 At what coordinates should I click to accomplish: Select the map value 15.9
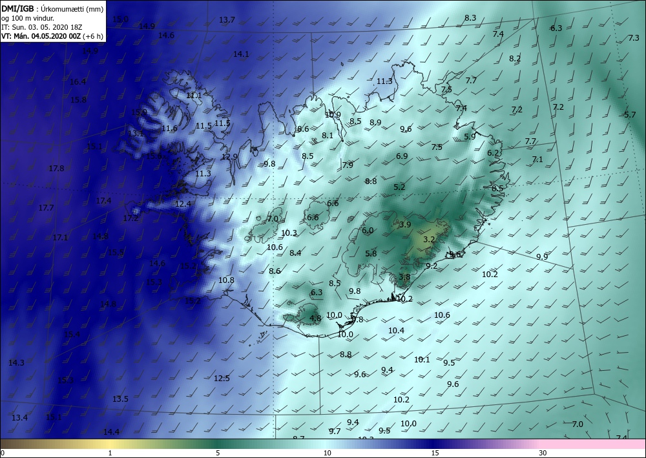(x=139, y=112)
